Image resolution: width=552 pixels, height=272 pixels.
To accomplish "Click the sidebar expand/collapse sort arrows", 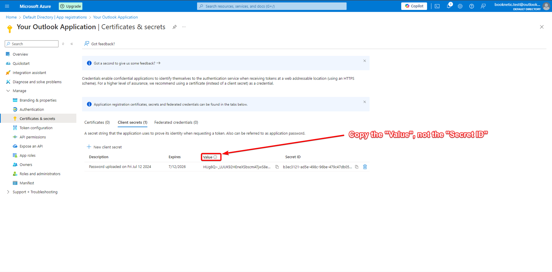I will coord(63,44).
